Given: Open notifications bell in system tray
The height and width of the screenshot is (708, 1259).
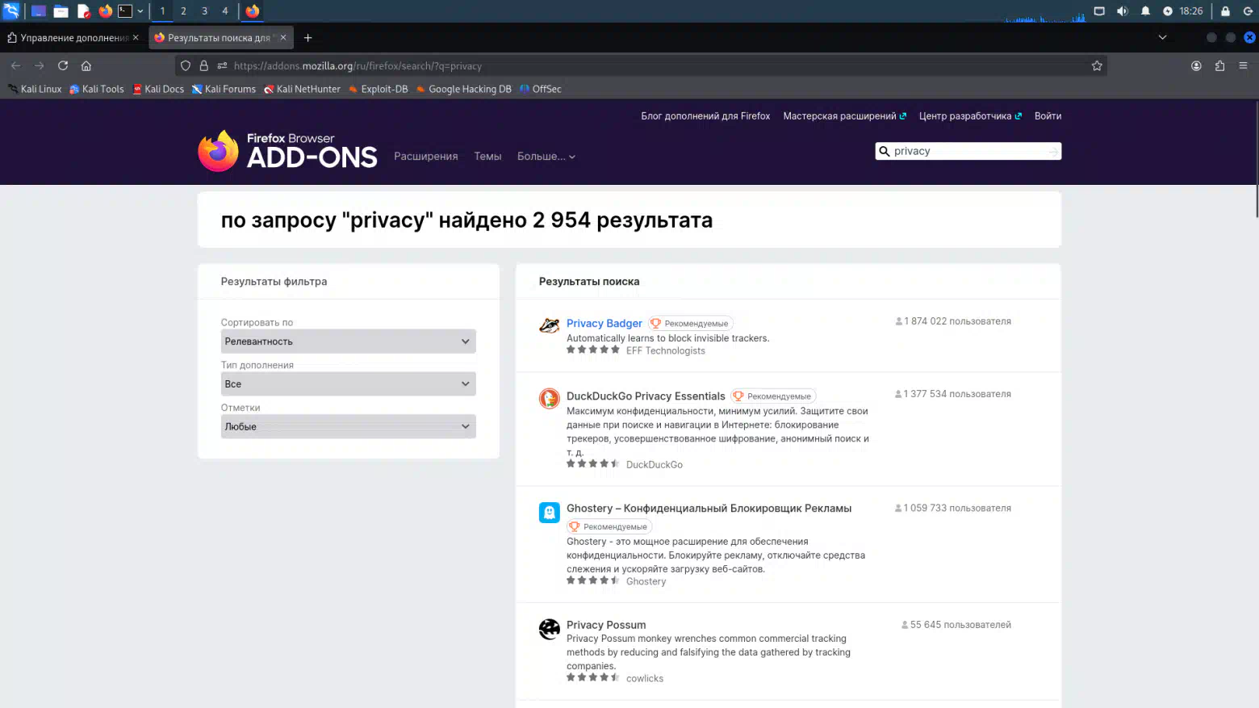Looking at the screenshot, I should 1145,11.
